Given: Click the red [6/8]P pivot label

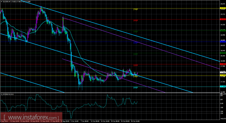Looking at the screenshot, I should click(x=136, y=20).
